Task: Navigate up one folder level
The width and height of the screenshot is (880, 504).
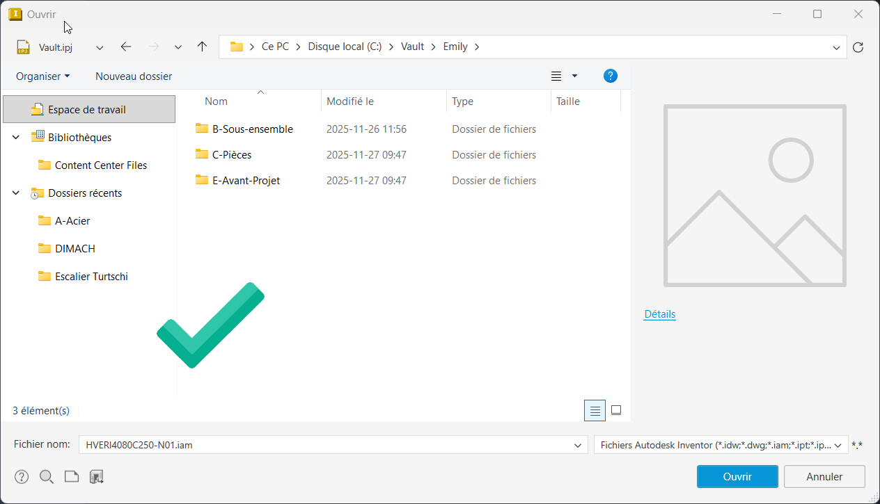Action: coord(202,47)
